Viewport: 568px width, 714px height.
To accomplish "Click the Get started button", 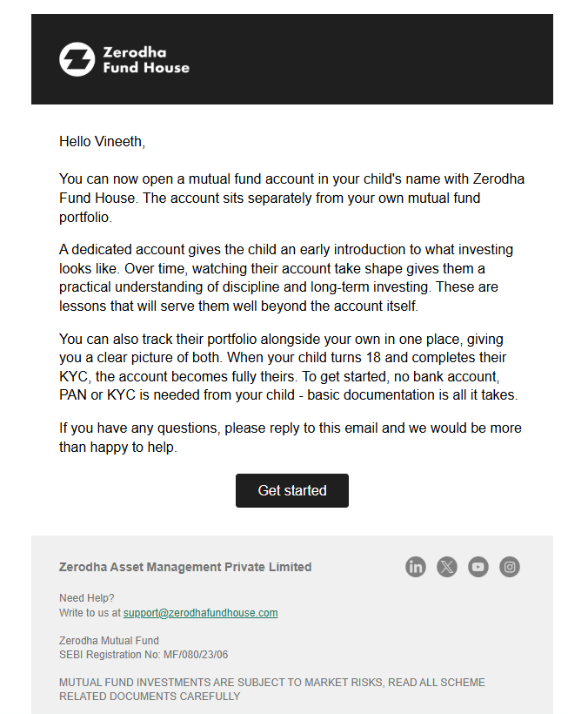I will [292, 490].
